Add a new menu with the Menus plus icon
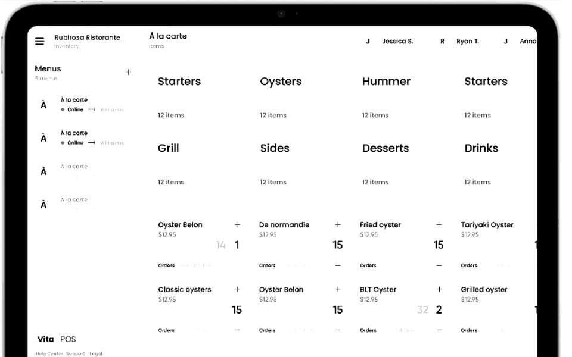 click(x=128, y=72)
